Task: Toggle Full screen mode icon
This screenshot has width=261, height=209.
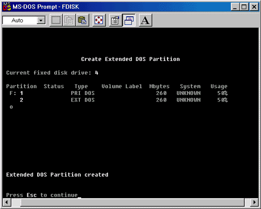Action: coord(99,20)
